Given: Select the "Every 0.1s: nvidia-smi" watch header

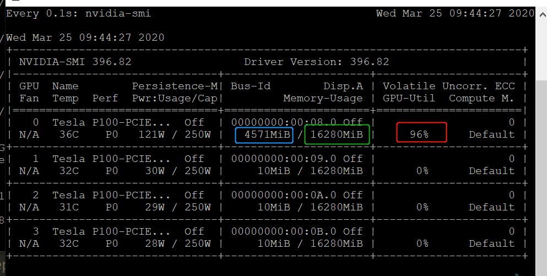Looking at the screenshot, I should click(x=78, y=14).
